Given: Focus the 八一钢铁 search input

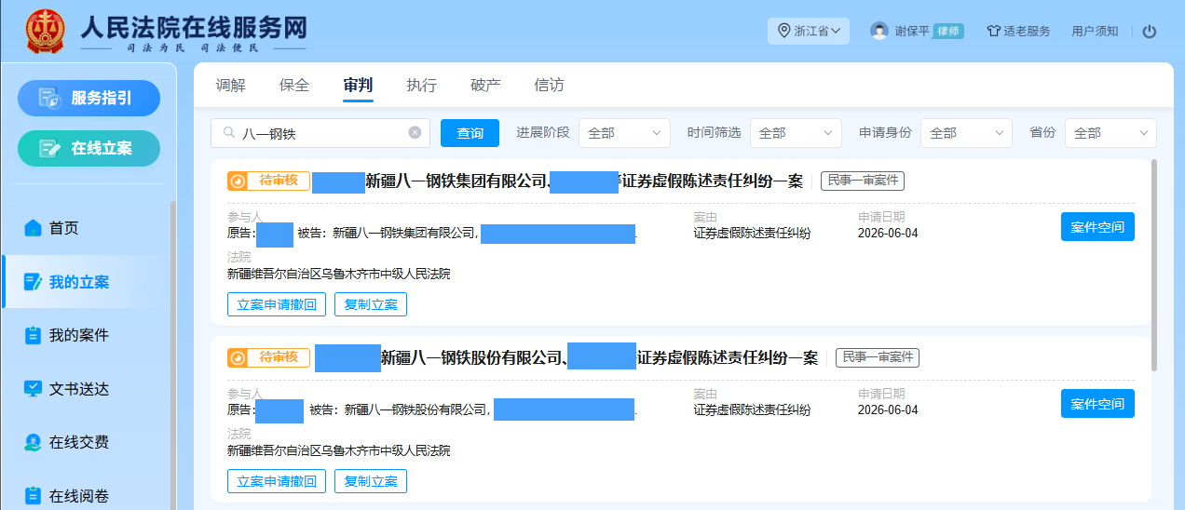Looking at the screenshot, I should pos(320,133).
